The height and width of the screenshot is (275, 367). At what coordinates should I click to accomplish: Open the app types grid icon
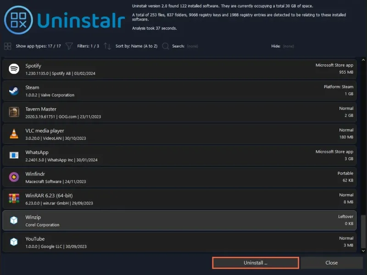click(8, 46)
